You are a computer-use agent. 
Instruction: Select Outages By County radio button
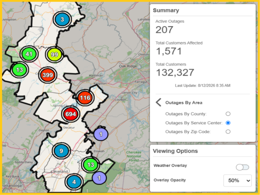(228, 114)
